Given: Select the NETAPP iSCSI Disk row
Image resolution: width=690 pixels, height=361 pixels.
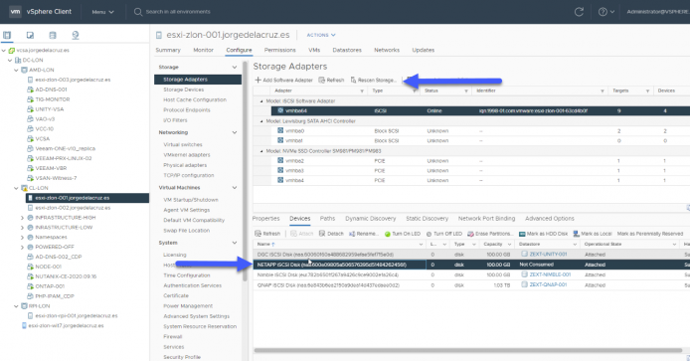Looking at the screenshot, I should click(471, 265).
